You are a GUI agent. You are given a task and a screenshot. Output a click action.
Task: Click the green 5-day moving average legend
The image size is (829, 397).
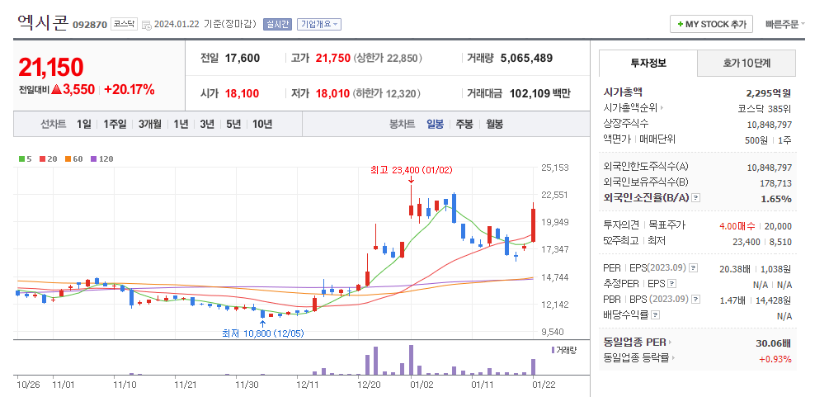(x=25, y=158)
